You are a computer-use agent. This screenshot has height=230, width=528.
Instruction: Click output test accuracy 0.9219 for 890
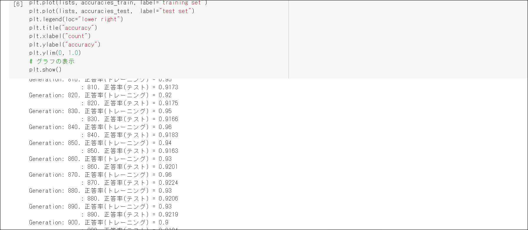(130, 215)
